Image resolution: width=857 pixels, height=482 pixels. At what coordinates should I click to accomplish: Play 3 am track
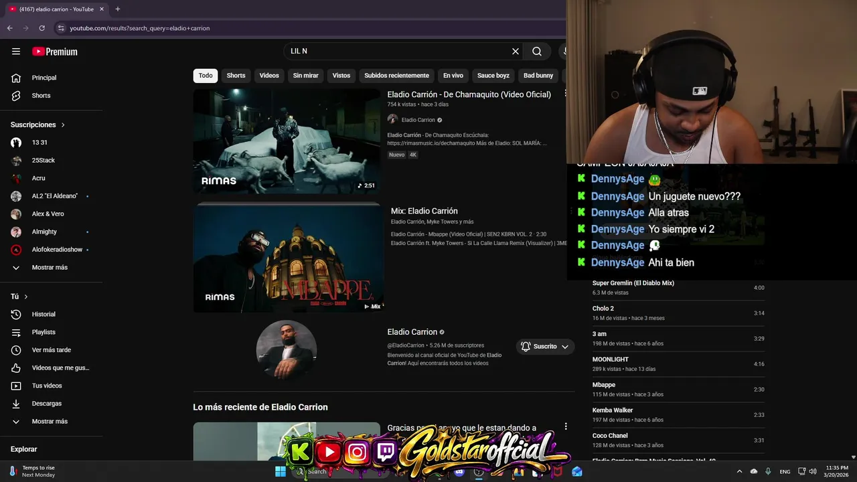(x=678, y=339)
